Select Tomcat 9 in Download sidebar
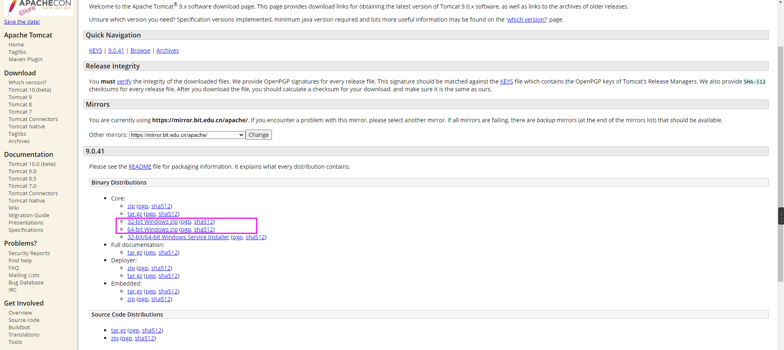The image size is (784, 350). (x=20, y=97)
